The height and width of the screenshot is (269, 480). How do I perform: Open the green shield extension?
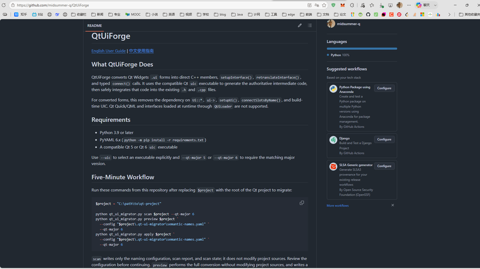(x=334, y=5)
